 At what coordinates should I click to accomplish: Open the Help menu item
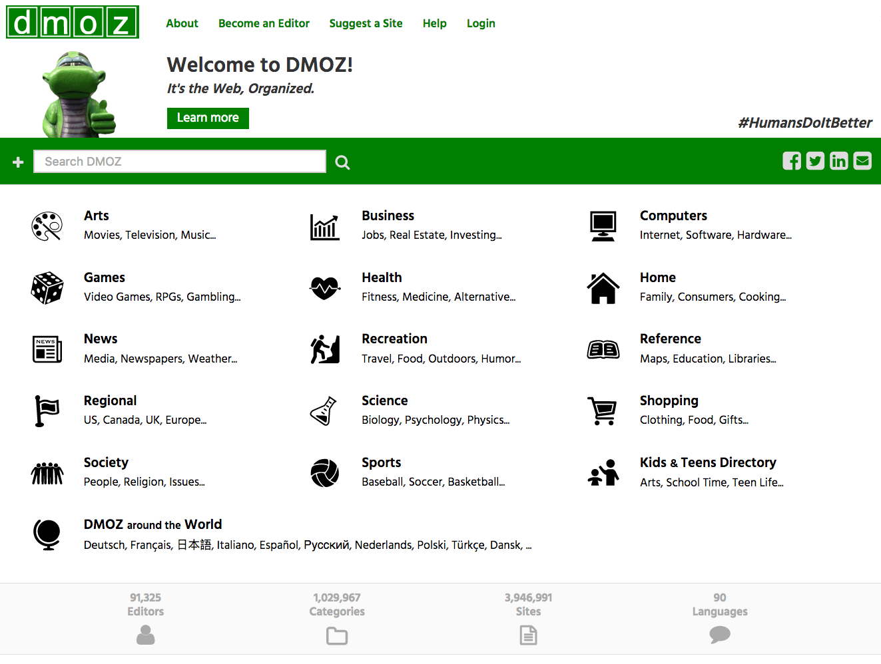tap(434, 23)
